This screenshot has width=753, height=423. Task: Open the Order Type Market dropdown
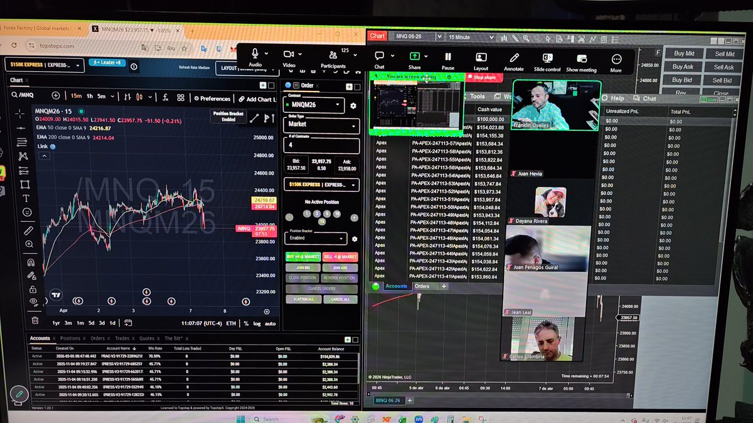tap(321, 125)
